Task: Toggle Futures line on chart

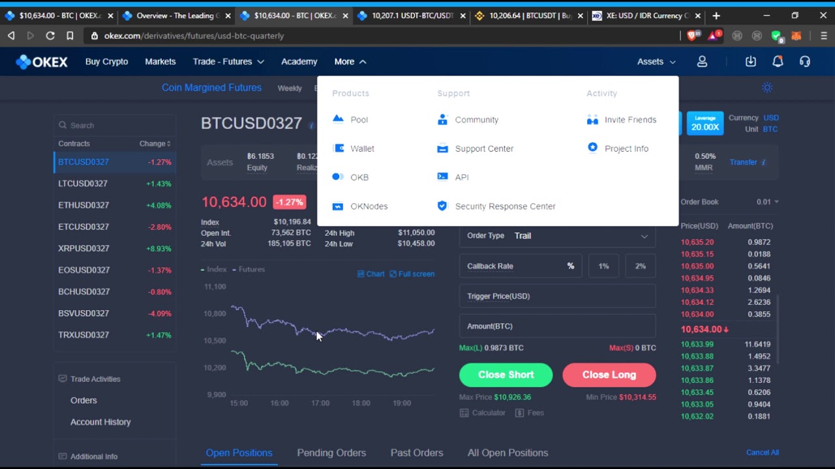Action: (x=249, y=269)
